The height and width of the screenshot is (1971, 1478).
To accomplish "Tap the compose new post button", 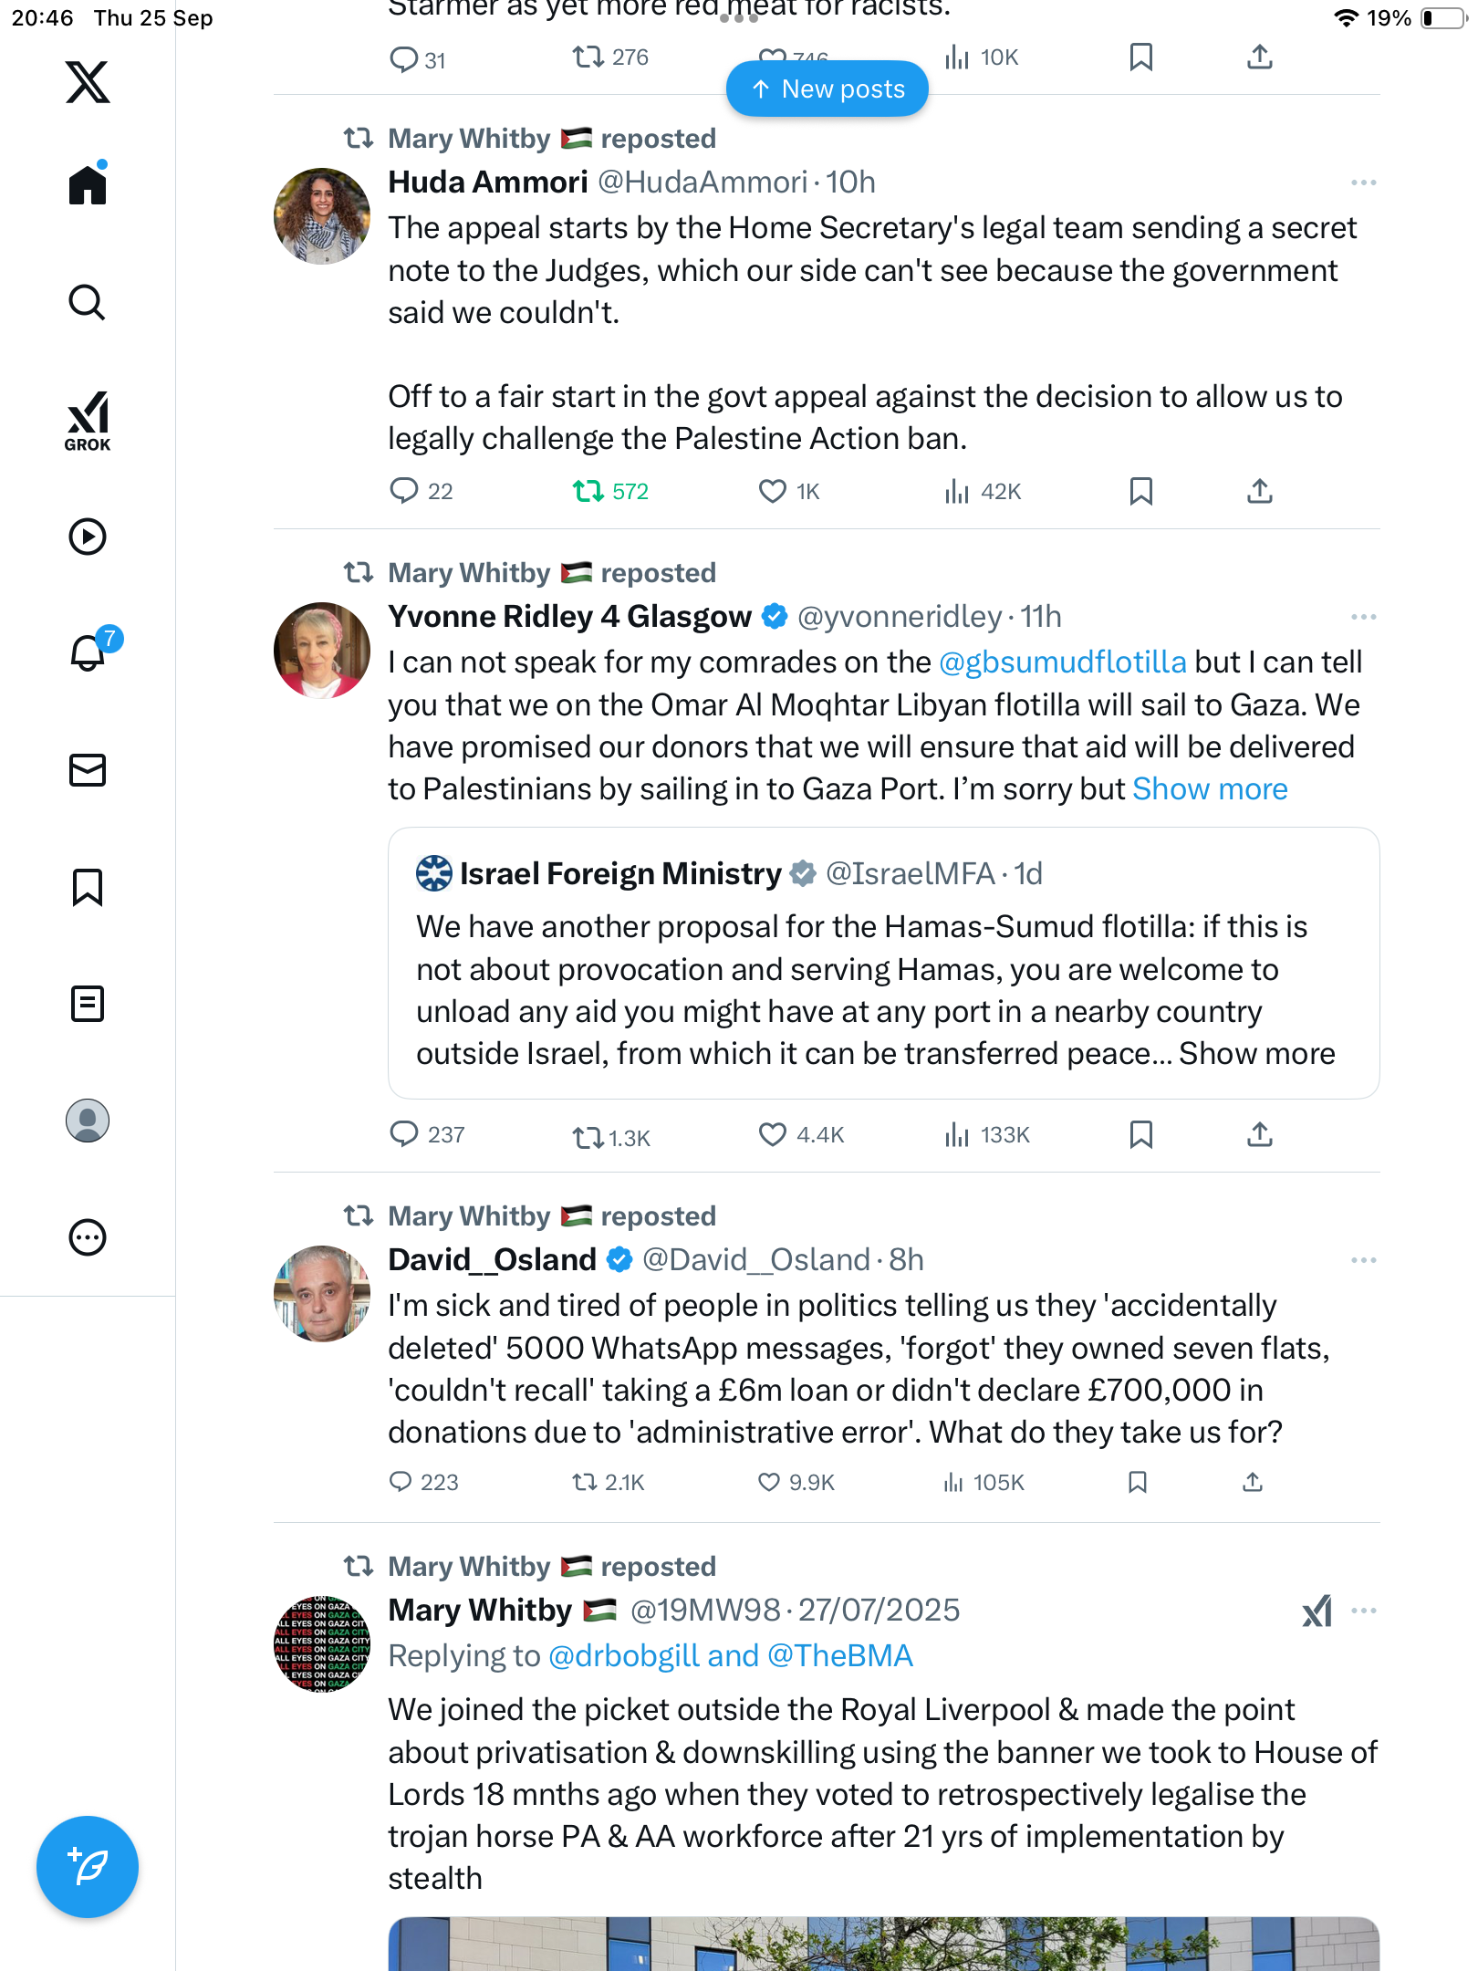I will click(88, 1867).
